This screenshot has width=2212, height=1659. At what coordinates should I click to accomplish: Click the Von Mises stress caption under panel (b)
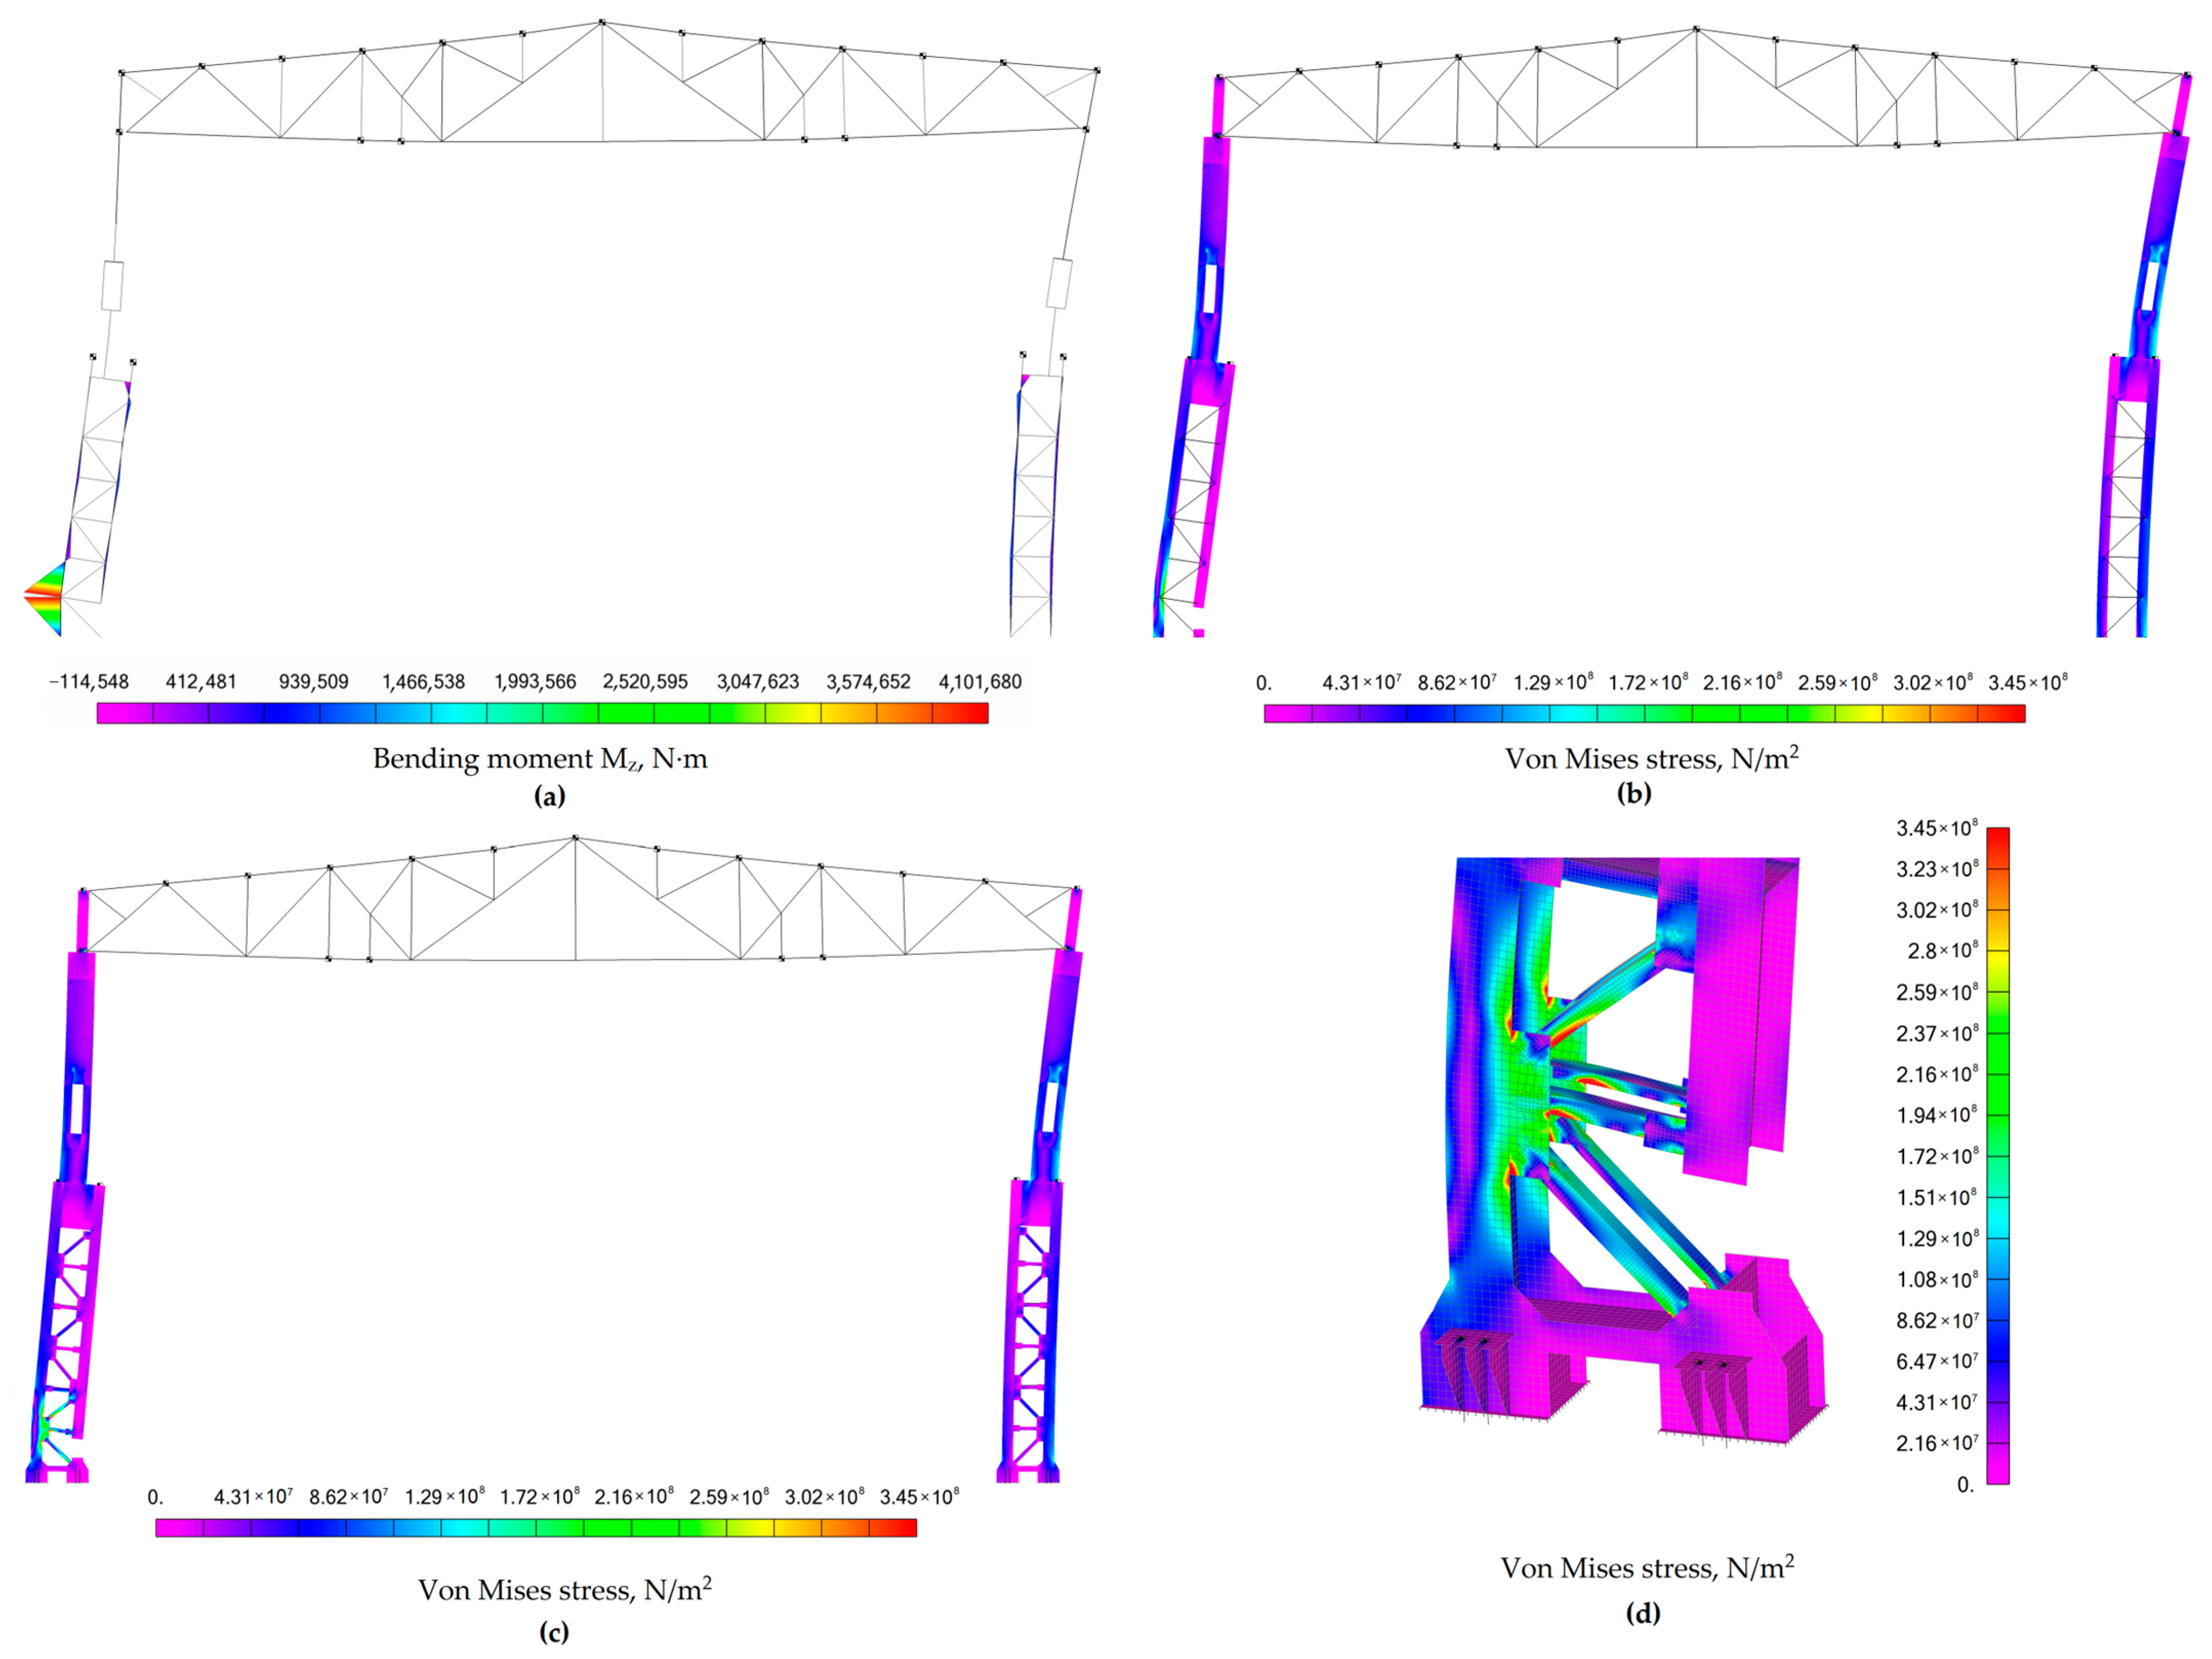pyautogui.click(x=1651, y=759)
